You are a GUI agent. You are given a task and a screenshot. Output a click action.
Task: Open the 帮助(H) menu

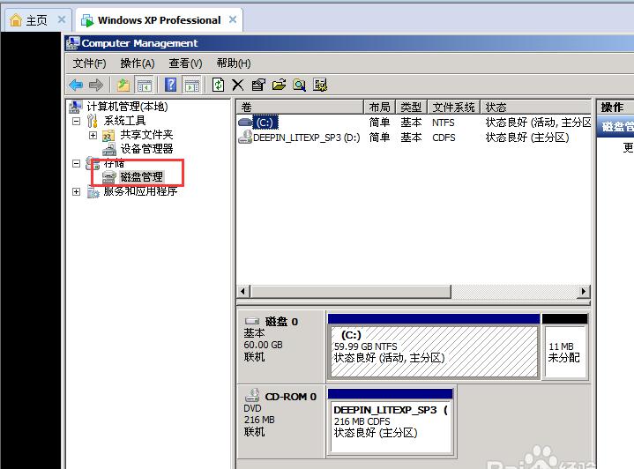[234, 63]
